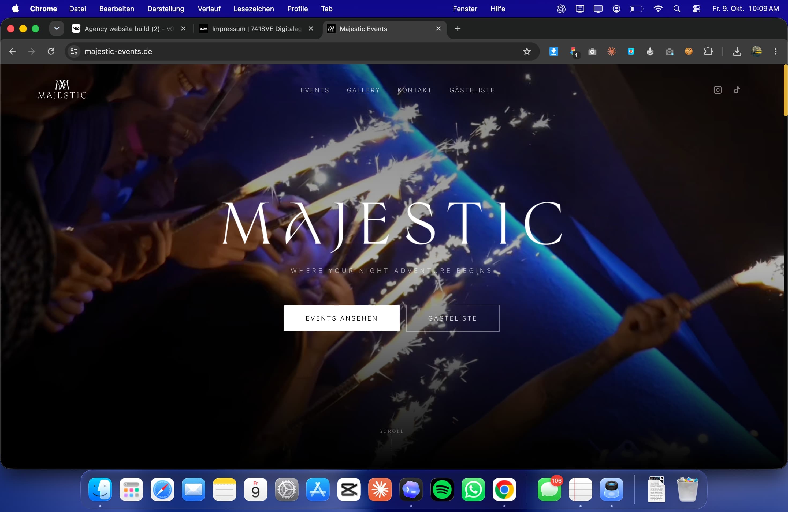Click the blue square record extension icon
The width and height of the screenshot is (788, 512).
[631, 51]
